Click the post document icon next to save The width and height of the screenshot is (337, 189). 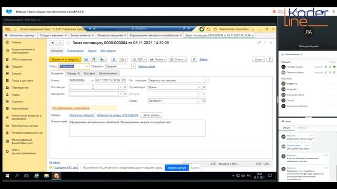coord(94,59)
